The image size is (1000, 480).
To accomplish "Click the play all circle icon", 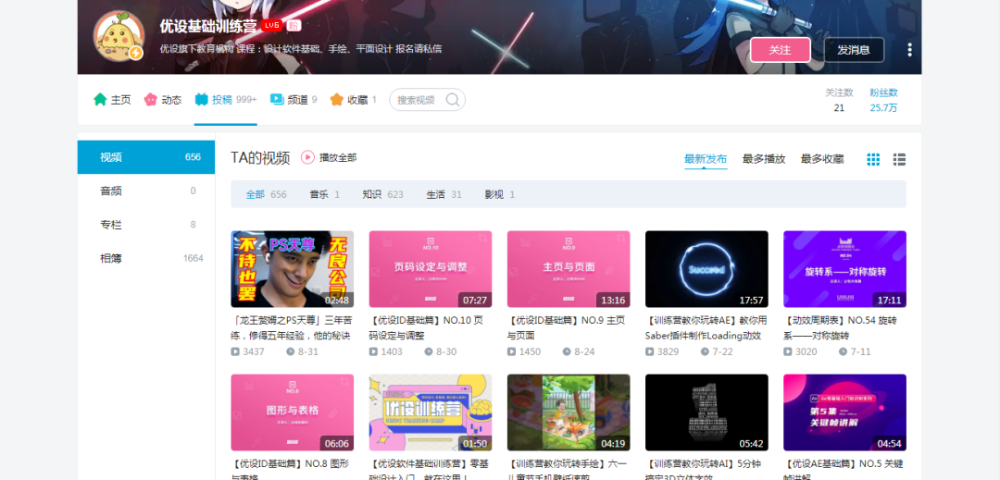I will click(307, 157).
